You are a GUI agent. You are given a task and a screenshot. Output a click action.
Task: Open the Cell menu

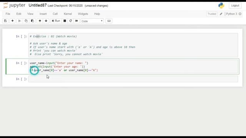click(55, 14)
